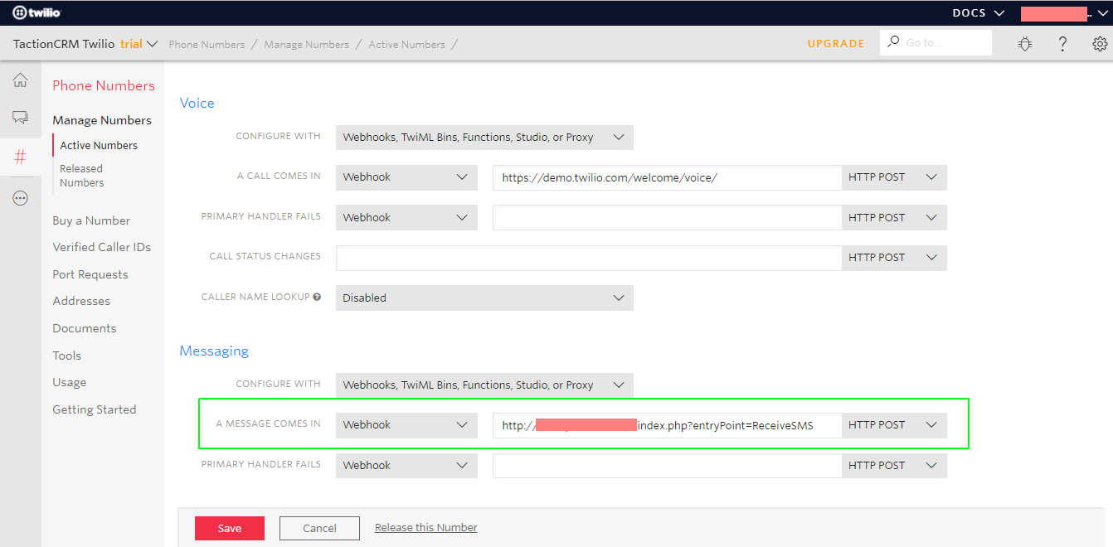Viewport: 1113px width, 547px height.
Task: Click the Go to search field
Action: point(936,42)
